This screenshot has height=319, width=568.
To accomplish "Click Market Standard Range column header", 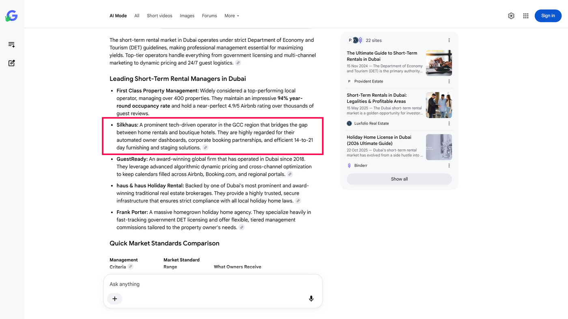I will (181, 263).
